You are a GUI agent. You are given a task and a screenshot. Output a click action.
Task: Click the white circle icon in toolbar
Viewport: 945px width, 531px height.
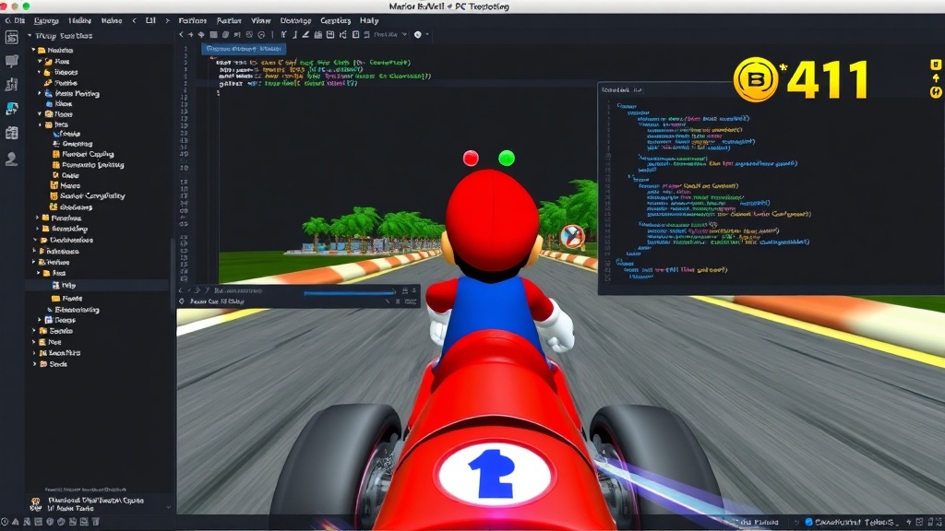click(x=418, y=35)
